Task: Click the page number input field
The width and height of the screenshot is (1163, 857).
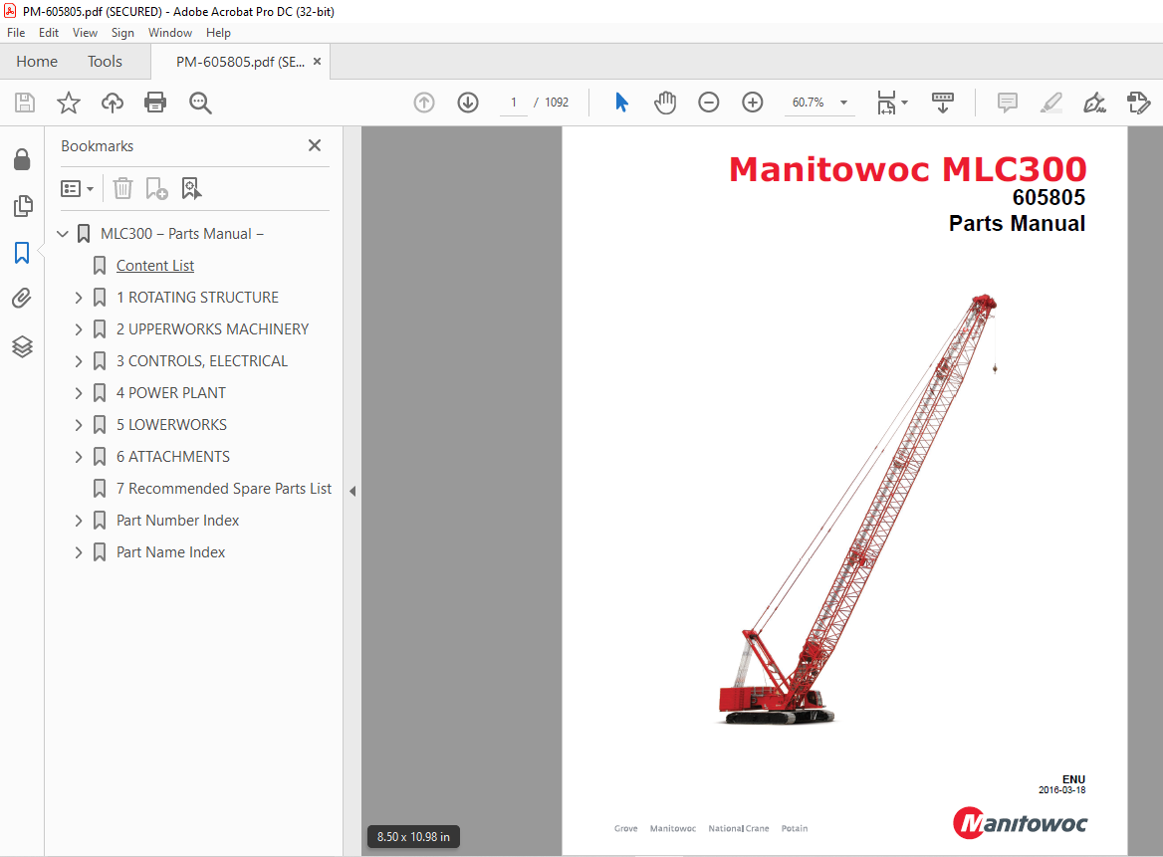Action: 513,103
